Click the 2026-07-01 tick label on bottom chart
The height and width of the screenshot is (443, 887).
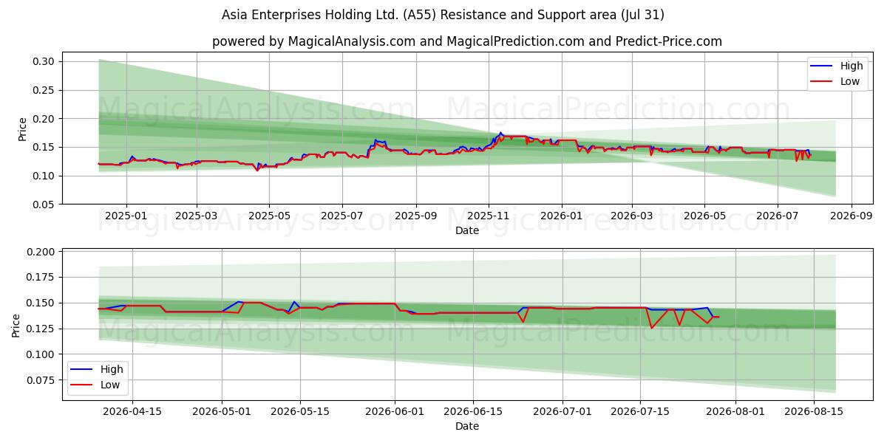coord(563,412)
